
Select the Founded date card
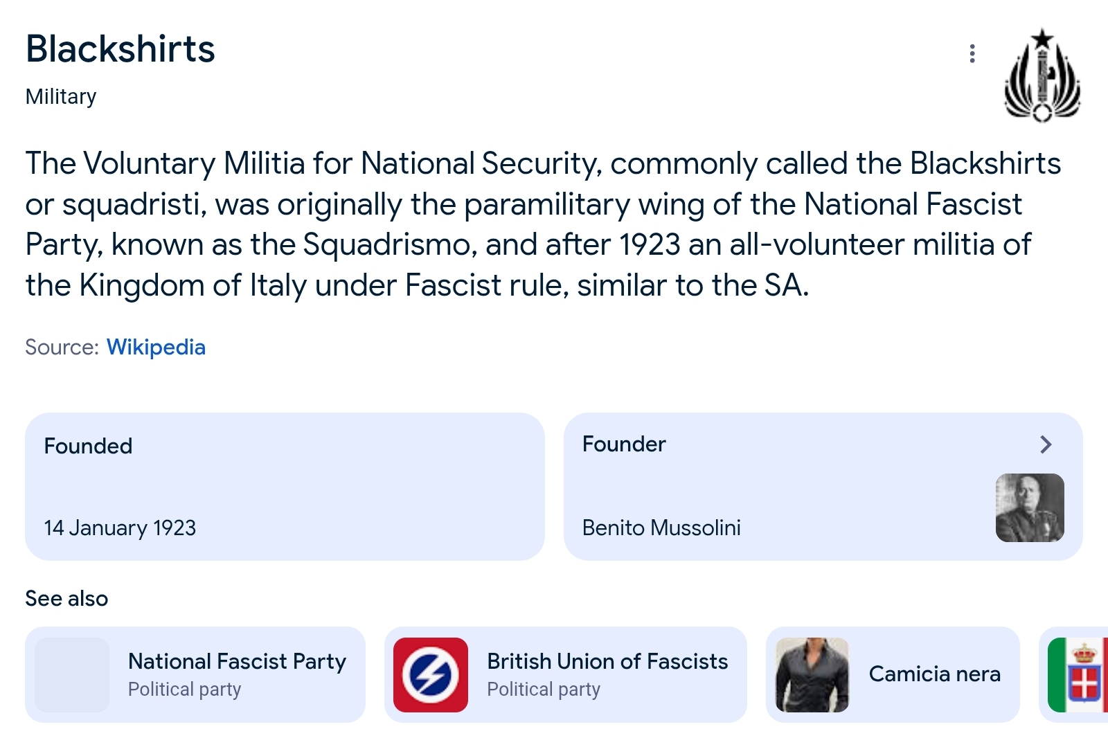284,486
